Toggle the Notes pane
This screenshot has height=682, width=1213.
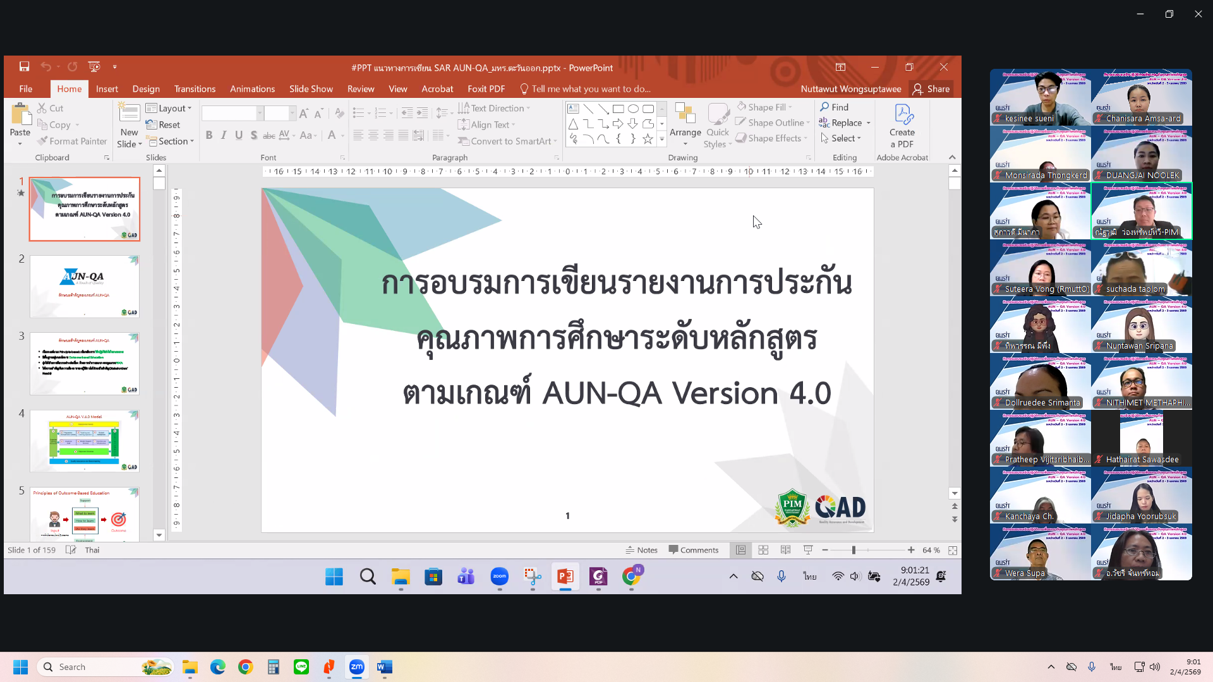pyautogui.click(x=641, y=549)
